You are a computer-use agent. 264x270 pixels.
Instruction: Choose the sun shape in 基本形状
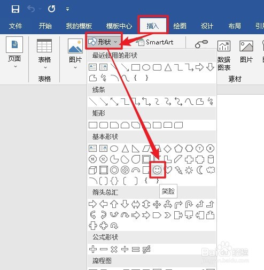coord(189,170)
